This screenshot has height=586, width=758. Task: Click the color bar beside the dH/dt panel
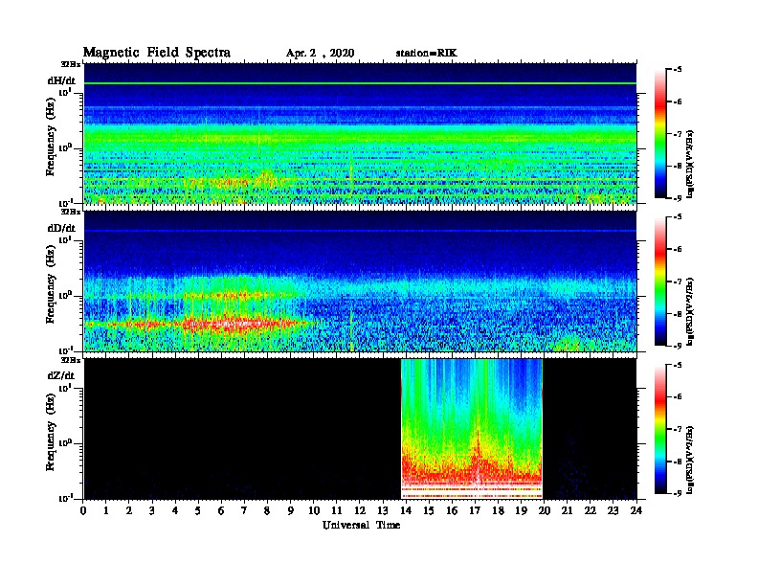[x=660, y=134]
